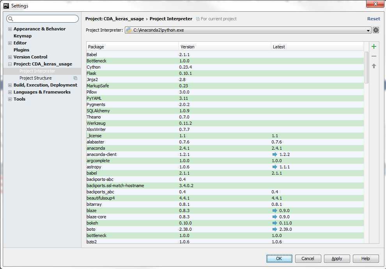Click the copy icon beside Project Structure

point(75,78)
